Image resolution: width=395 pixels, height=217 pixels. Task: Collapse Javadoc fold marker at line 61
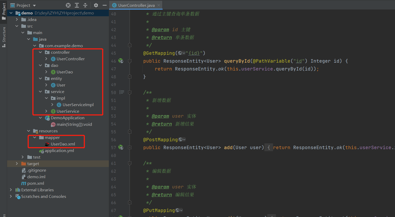(130, 163)
